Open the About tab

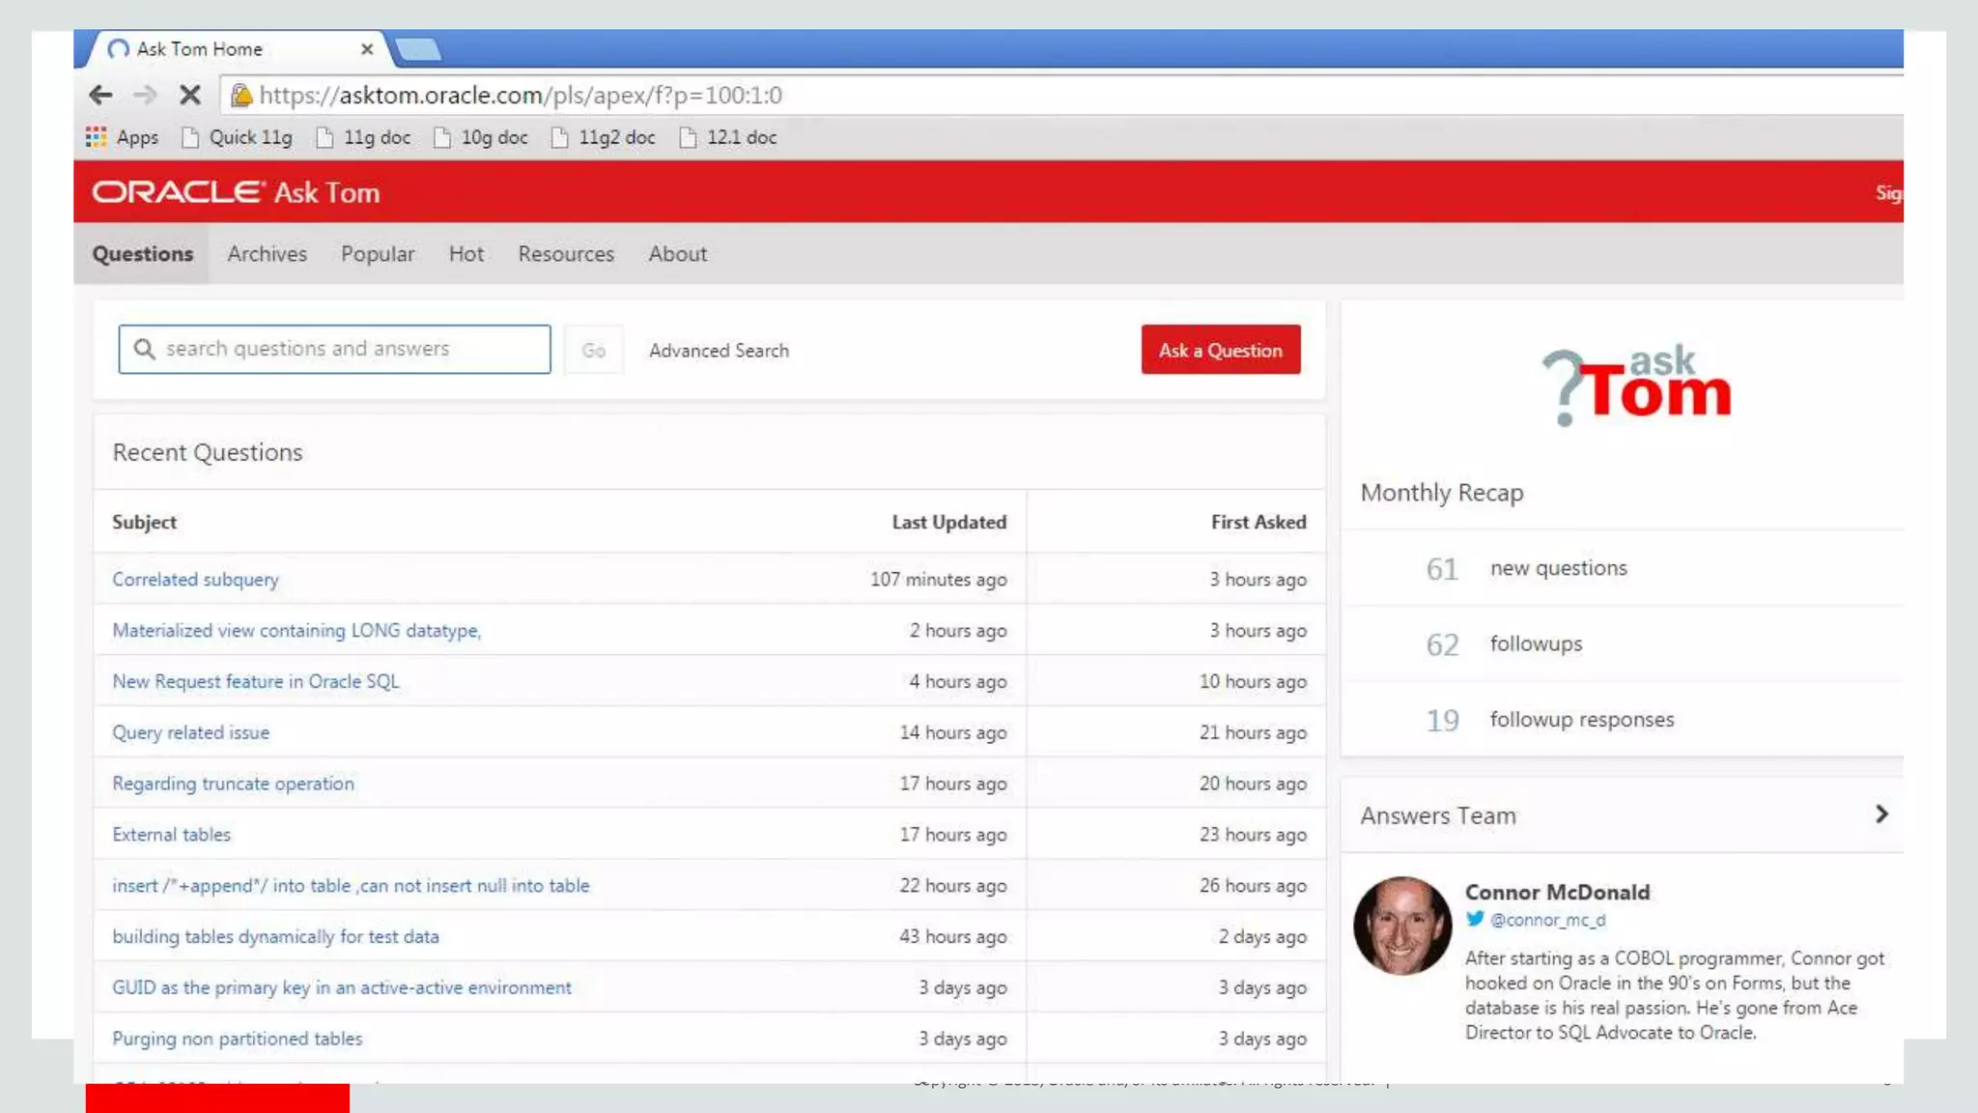677,253
